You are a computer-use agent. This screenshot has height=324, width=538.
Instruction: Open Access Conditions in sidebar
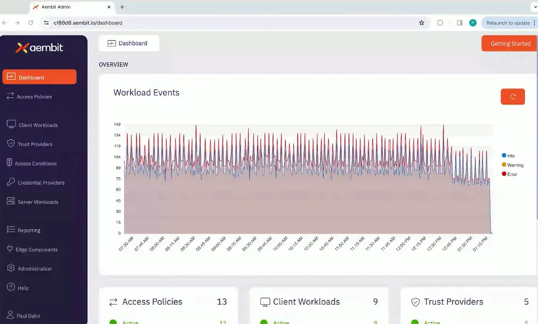click(32, 163)
